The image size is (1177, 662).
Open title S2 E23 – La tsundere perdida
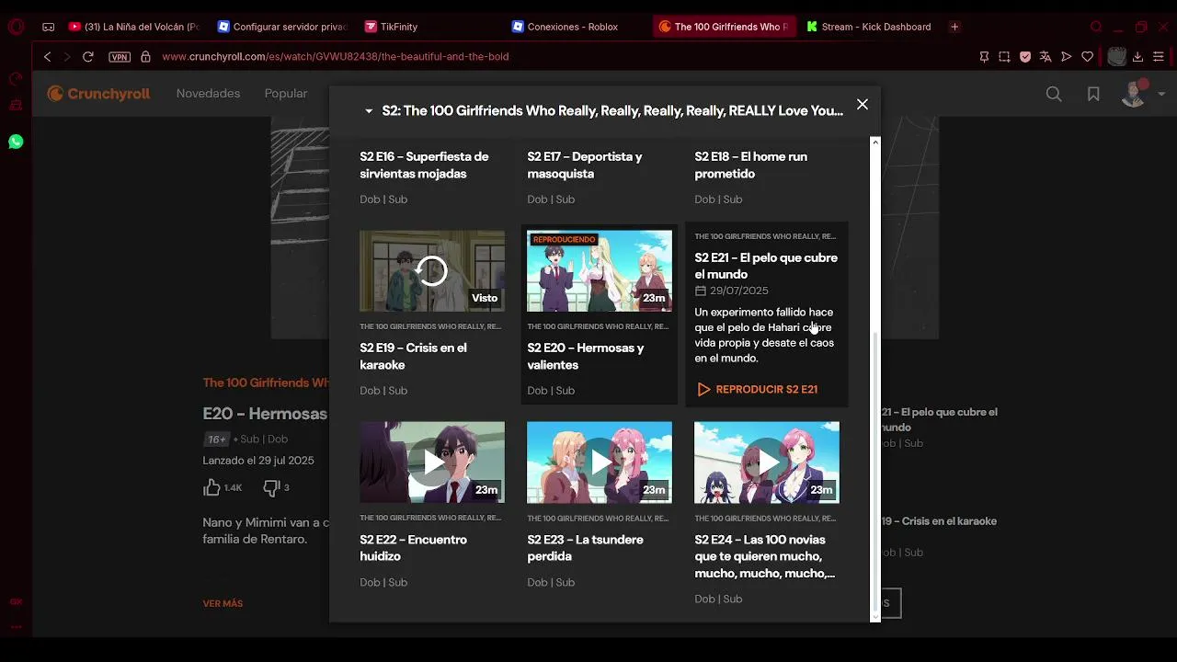[584, 548]
